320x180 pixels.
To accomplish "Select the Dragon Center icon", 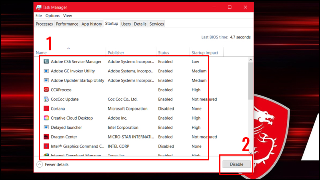I will click(x=46, y=137).
